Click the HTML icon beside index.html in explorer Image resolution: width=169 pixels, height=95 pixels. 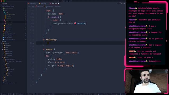click(x=4, y=28)
